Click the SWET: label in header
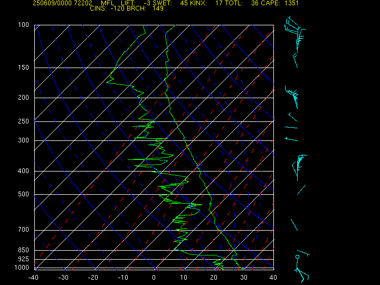This screenshot has height=285, width=380. click(x=163, y=3)
